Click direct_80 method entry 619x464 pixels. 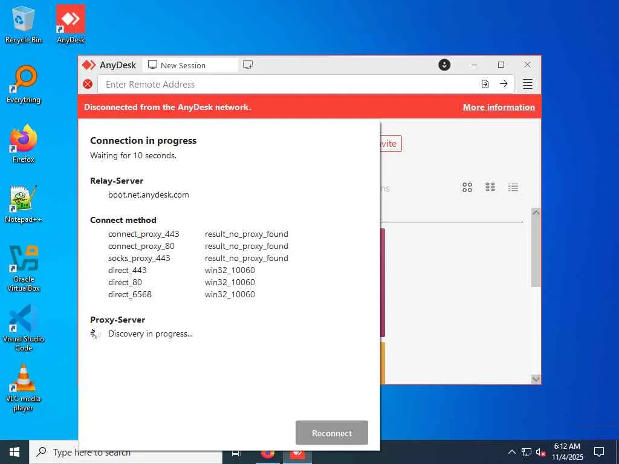[x=125, y=282]
